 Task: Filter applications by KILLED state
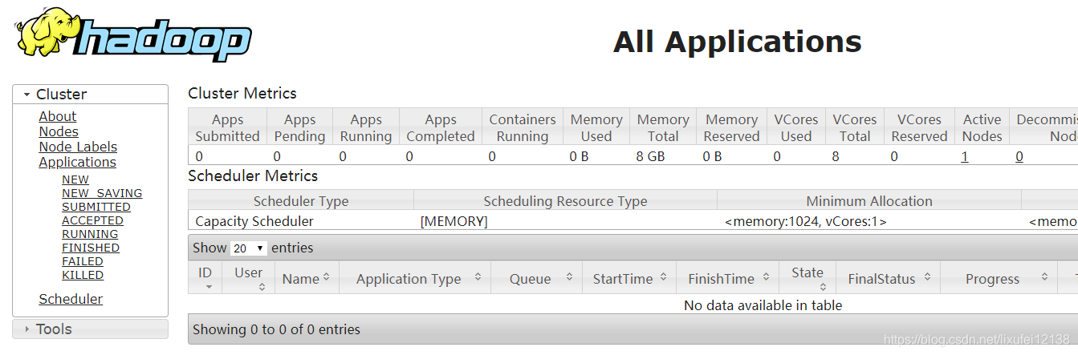[83, 275]
